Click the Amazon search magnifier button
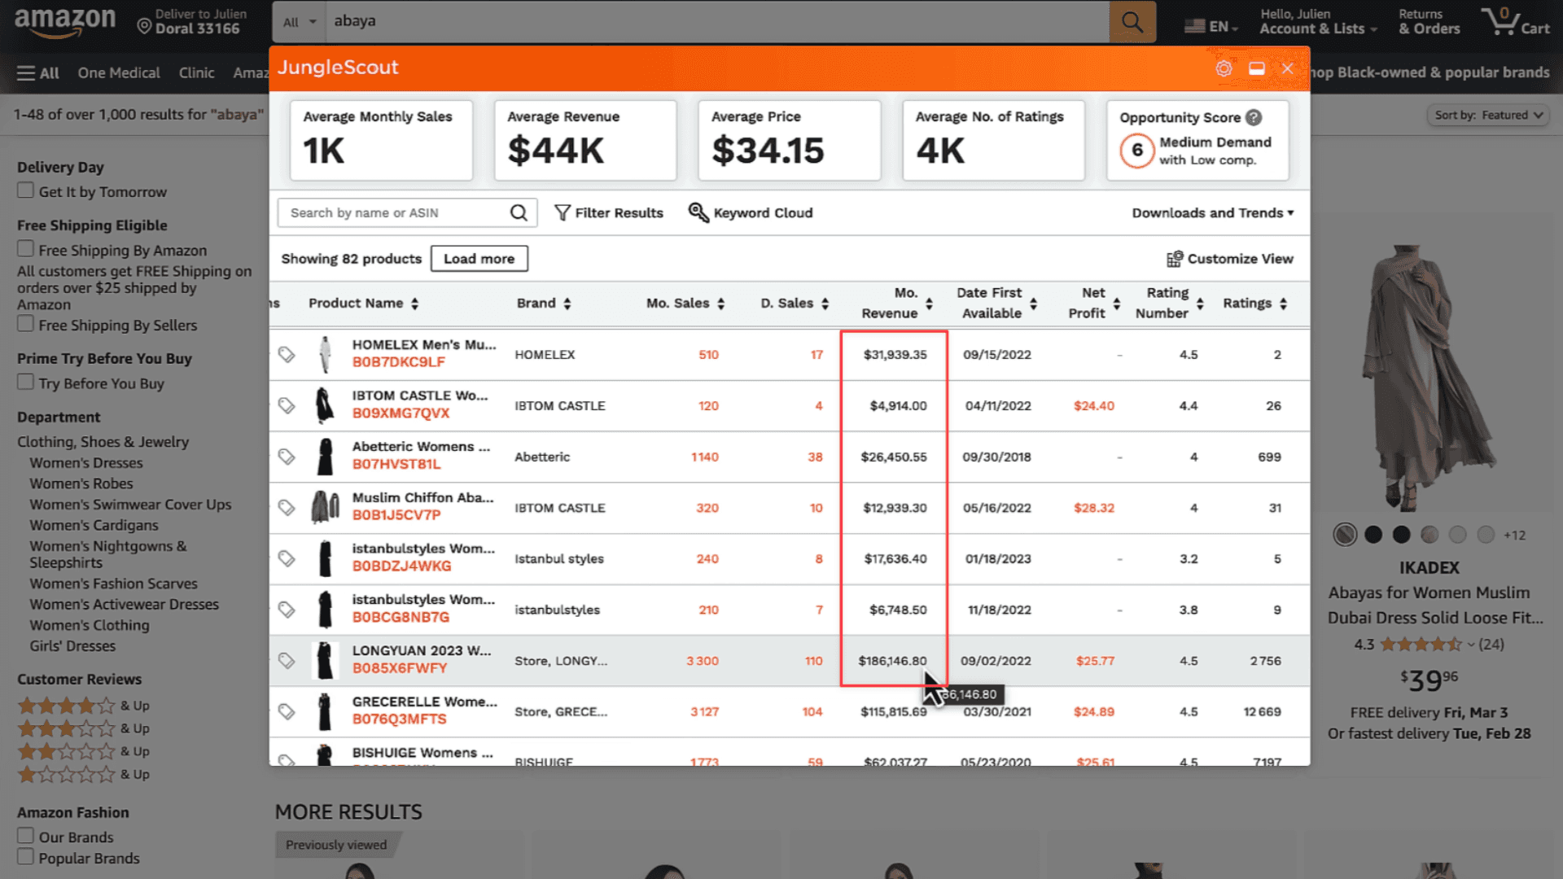Viewport: 1563px width, 879px height. tap(1132, 21)
